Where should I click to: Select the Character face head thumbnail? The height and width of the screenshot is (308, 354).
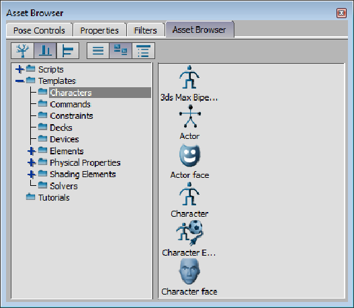click(189, 272)
